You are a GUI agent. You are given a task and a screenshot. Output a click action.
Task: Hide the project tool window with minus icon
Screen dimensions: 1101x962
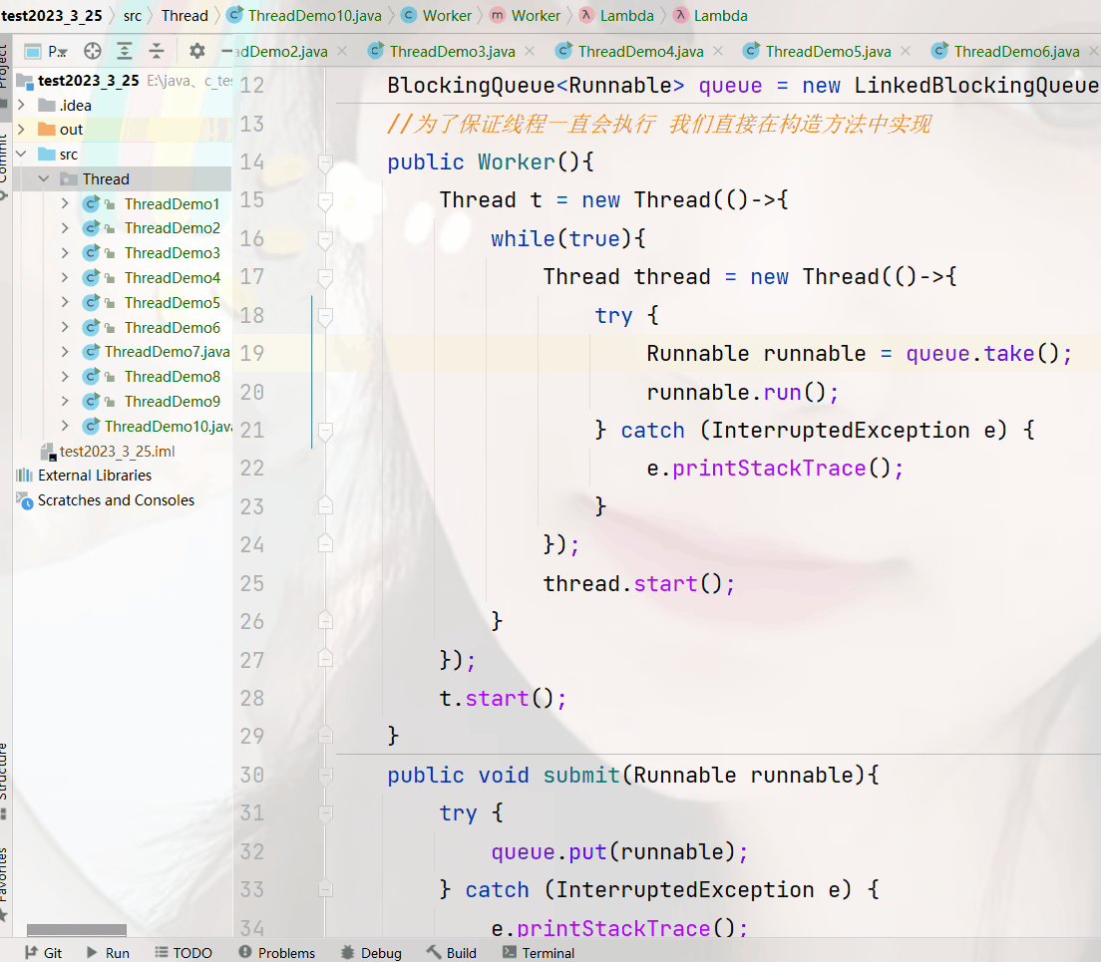click(x=226, y=51)
